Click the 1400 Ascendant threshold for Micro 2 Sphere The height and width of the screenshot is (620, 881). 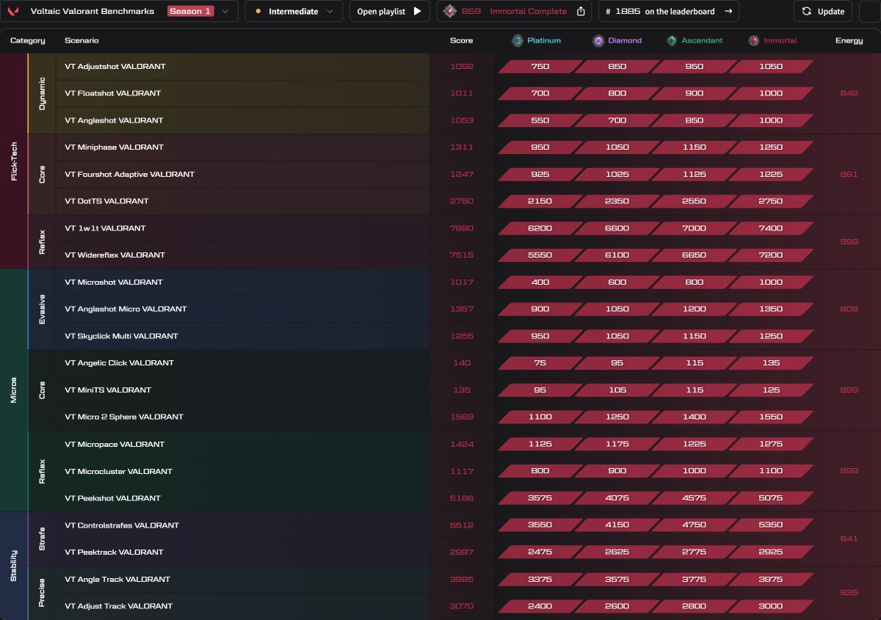click(x=695, y=417)
